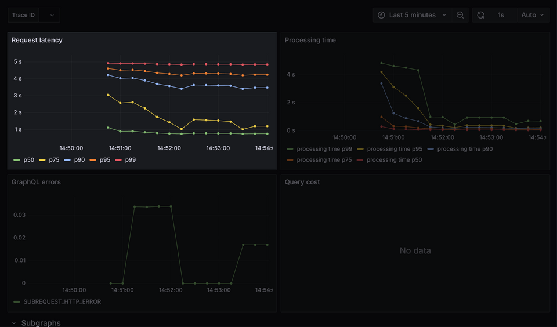Click 14:52:00 tick on GraphQL errors axis

171,290
